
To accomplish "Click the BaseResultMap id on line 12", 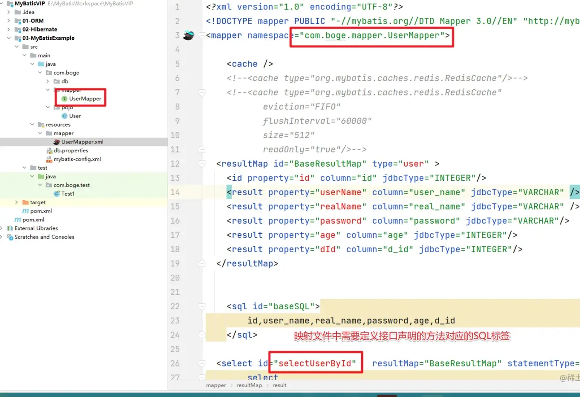I will pyautogui.click(x=328, y=164).
